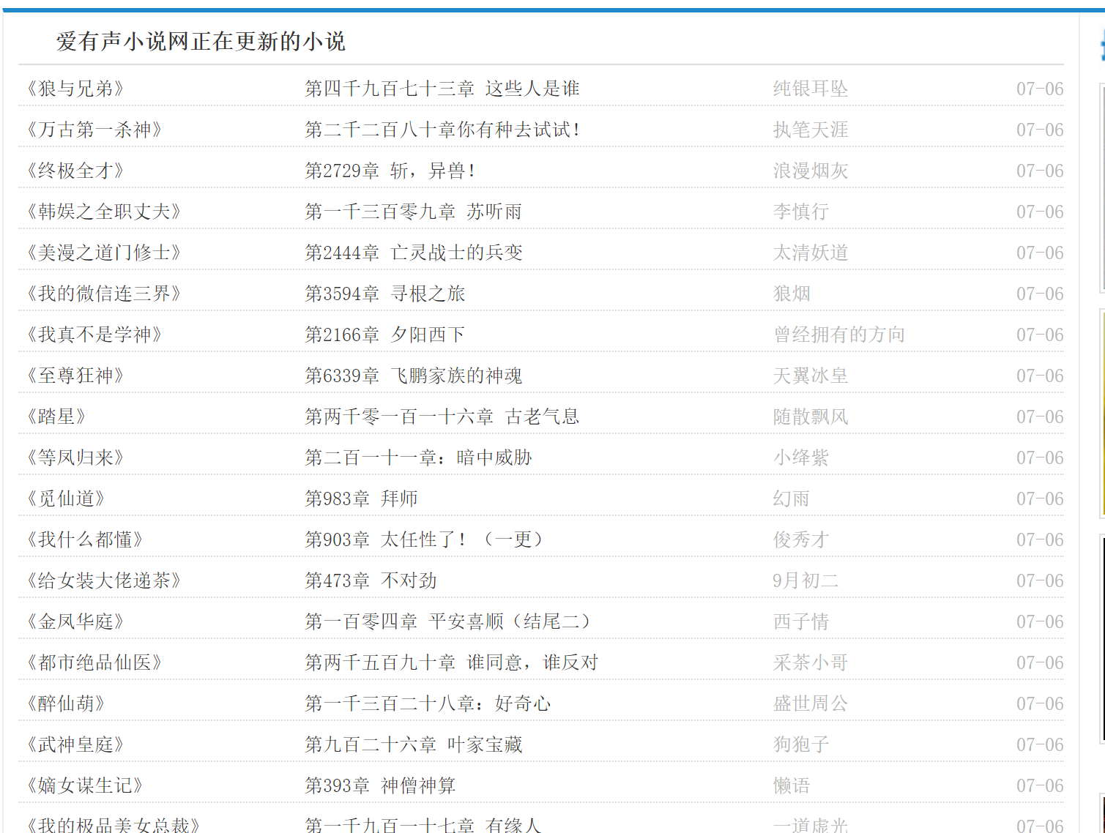
Task: Open the novel 《金凤华庭》
Action: 76,621
